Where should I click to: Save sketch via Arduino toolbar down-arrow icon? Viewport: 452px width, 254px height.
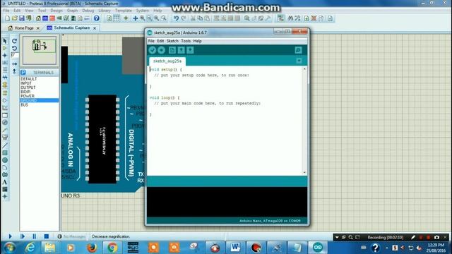(190, 50)
